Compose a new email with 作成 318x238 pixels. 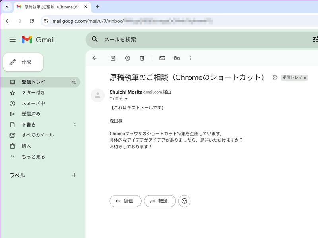point(23,62)
